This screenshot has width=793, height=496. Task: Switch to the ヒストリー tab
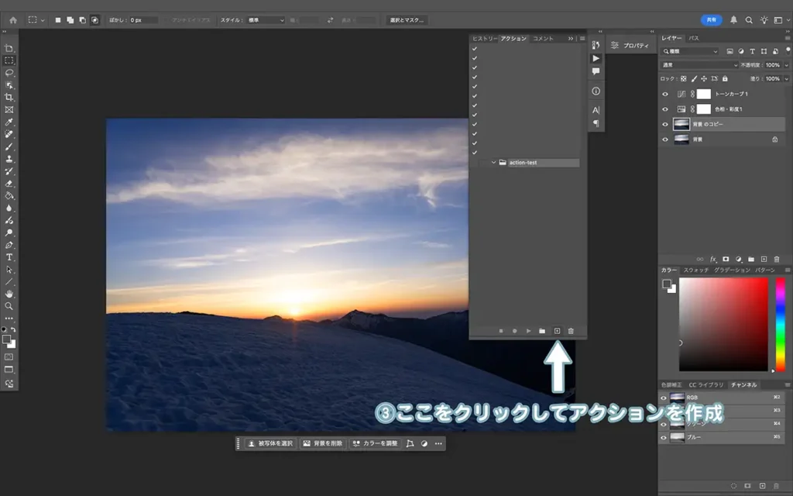click(x=484, y=36)
